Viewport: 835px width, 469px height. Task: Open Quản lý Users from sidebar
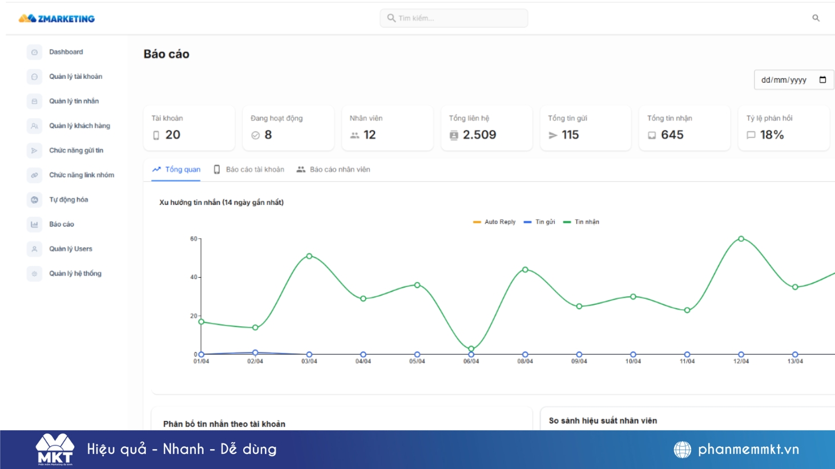pyautogui.click(x=70, y=249)
